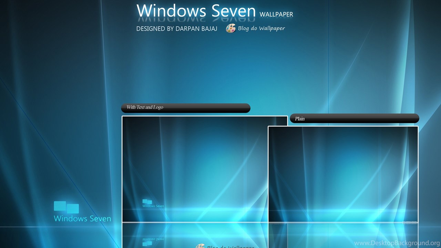Select the With Text and Logo label bar
The width and height of the screenshot is (441, 248).
coord(185,108)
